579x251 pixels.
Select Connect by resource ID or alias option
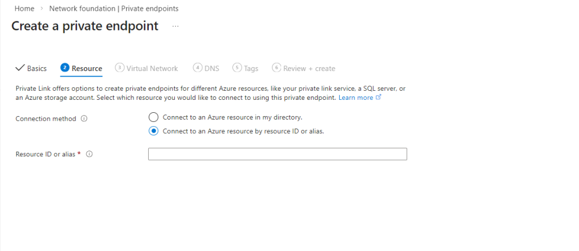[153, 131]
